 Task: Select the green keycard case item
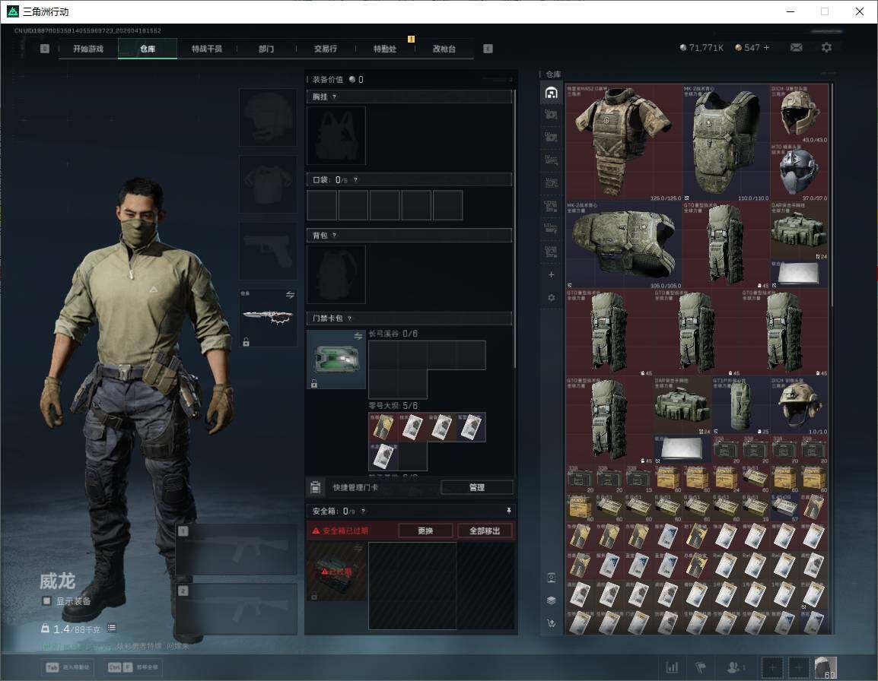point(336,360)
